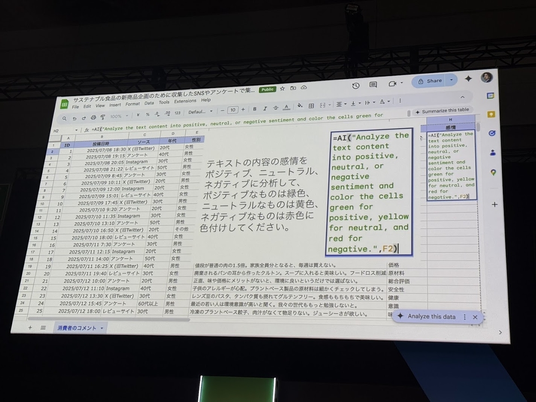This screenshot has width=536, height=402.
Task: Start a Meet video call
Action: pos(393,84)
